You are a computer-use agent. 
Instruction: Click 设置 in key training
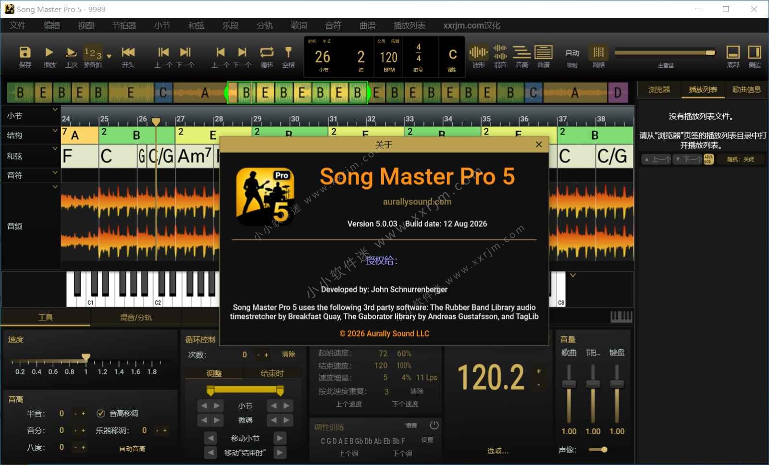point(427,440)
